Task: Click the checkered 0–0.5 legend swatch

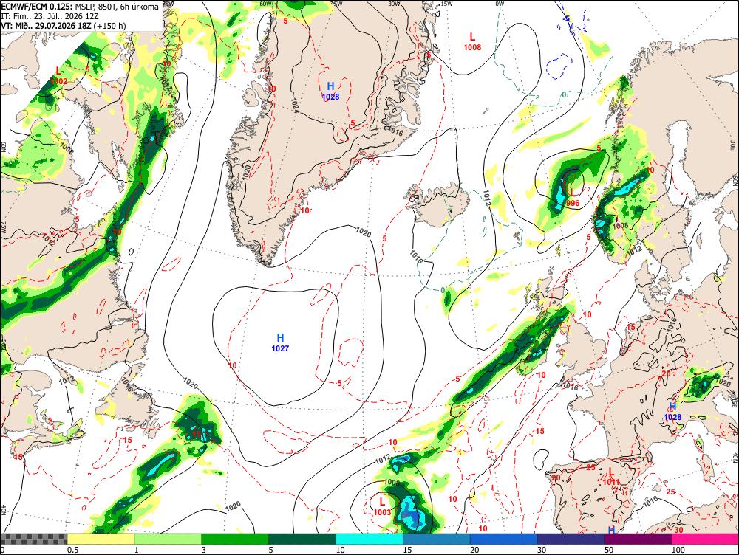Action: click(x=34, y=539)
